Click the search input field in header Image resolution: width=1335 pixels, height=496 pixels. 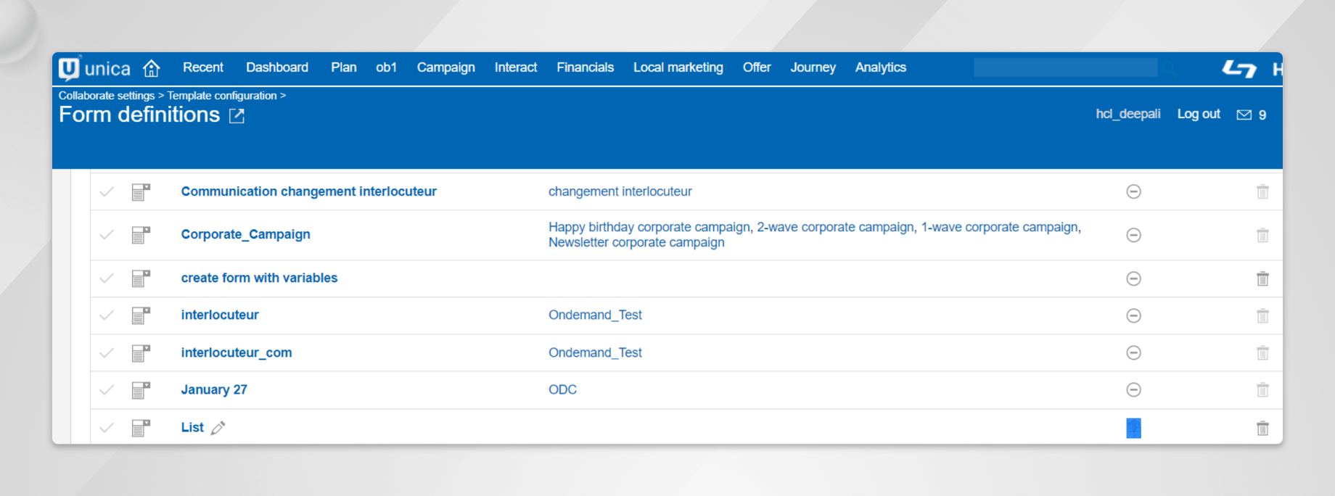click(x=1064, y=68)
